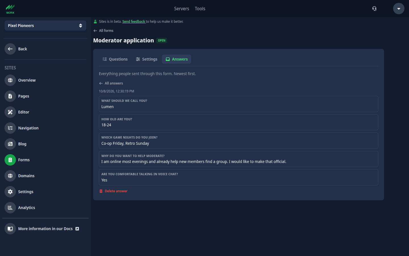Click the Moderator application heading
This screenshot has width=409, height=256.
point(124,40)
